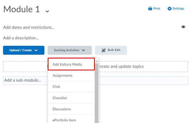Choose Discussions from the menu

click(62, 109)
